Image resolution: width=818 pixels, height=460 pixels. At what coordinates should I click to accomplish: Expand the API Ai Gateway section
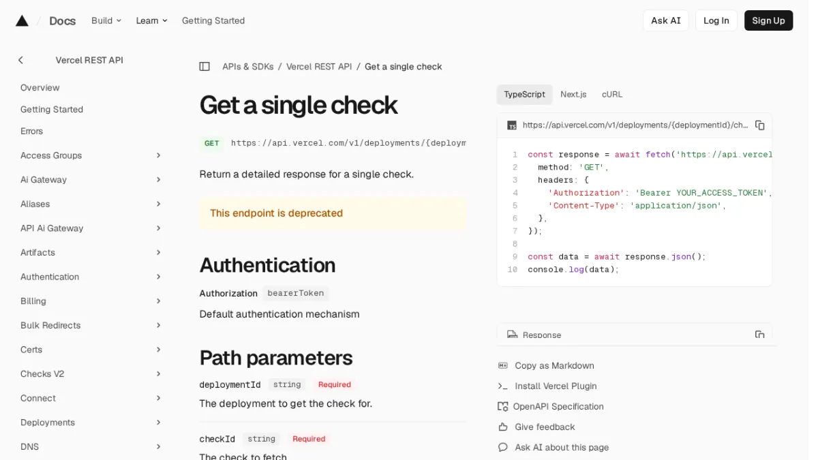158,228
